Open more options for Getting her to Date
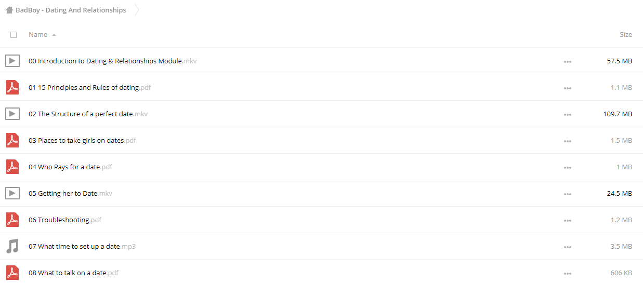 click(x=567, y=194)
